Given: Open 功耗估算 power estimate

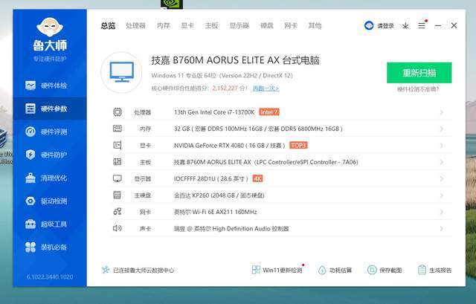Looking at the screenshot, I should (x=335, y=270).
